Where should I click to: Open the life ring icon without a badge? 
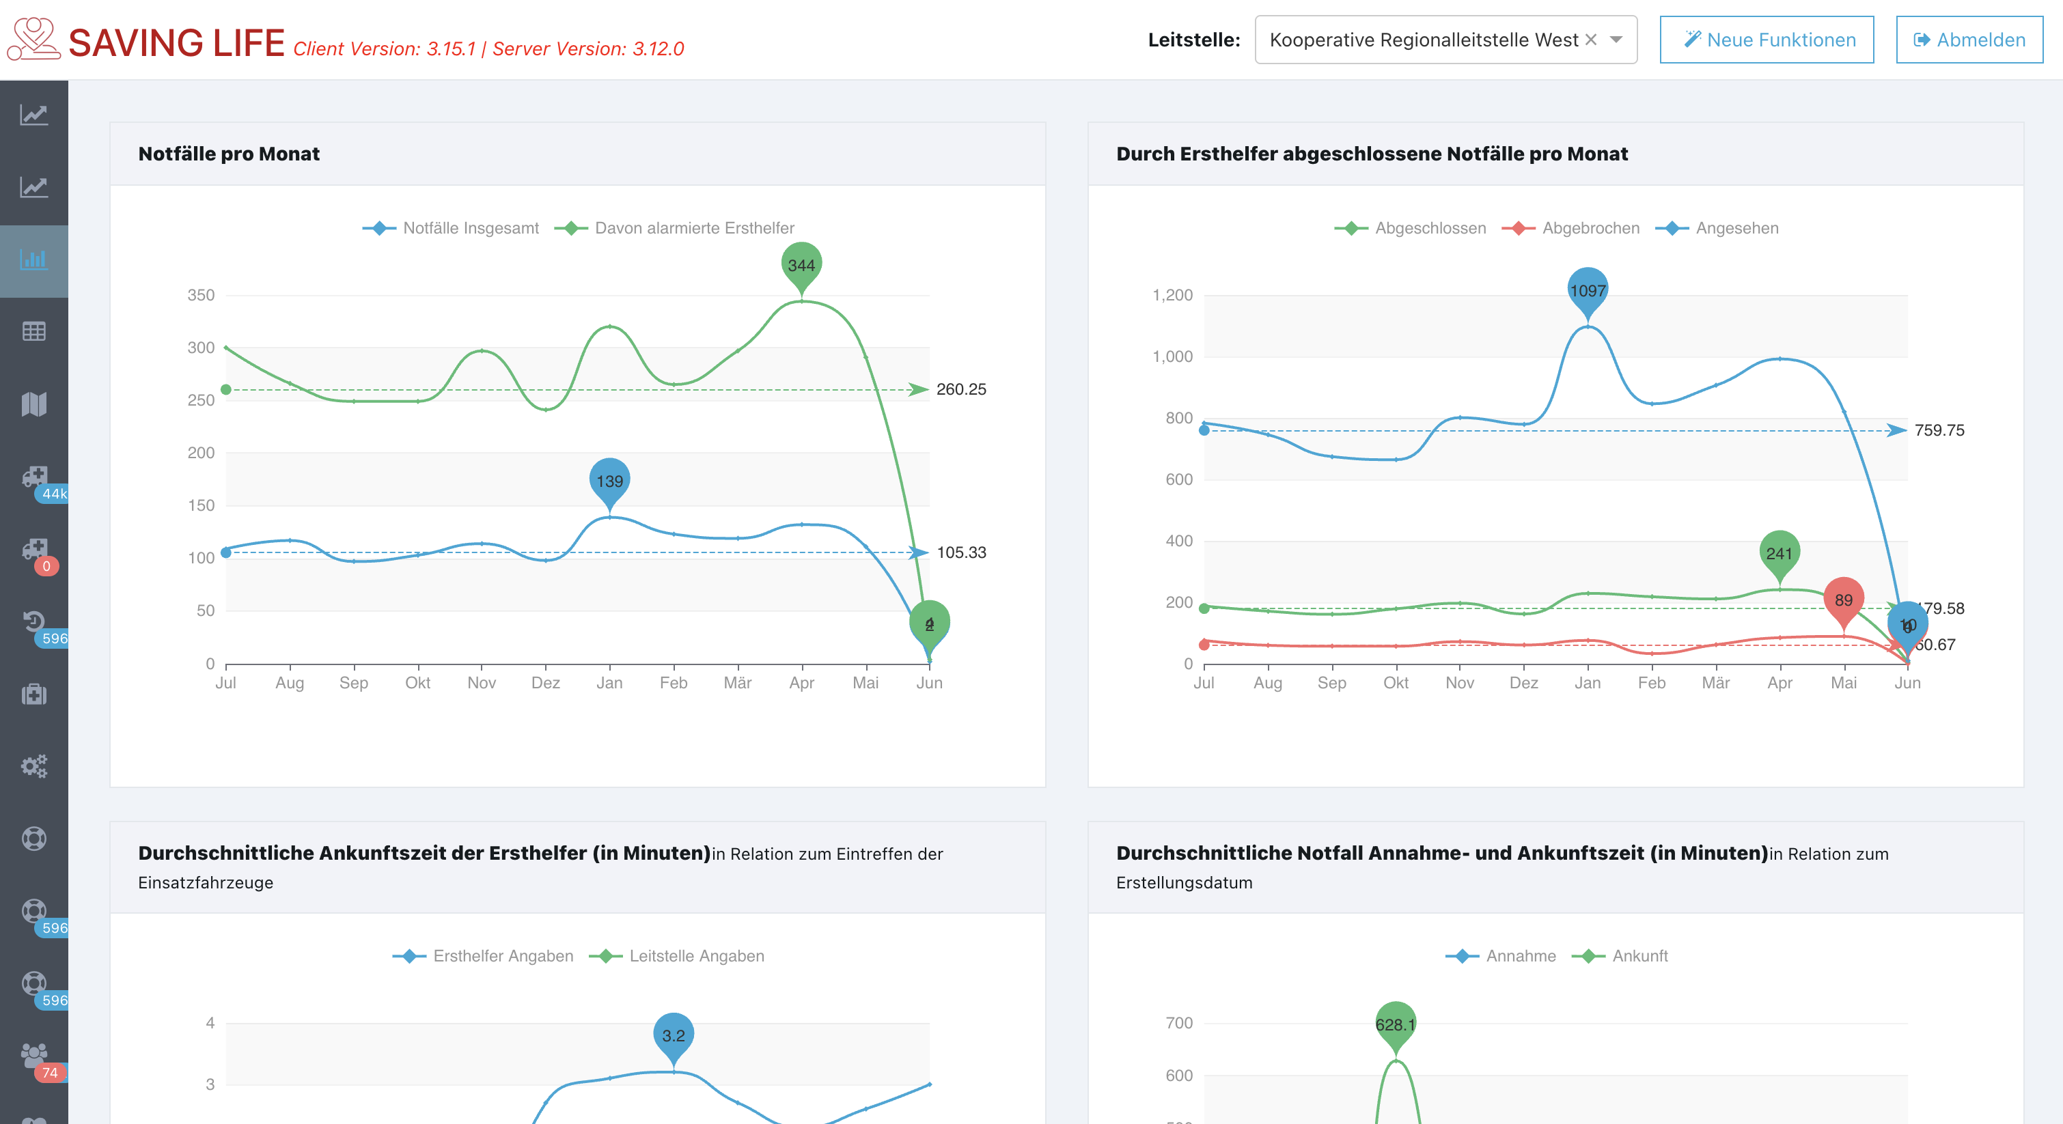[33, 838]
